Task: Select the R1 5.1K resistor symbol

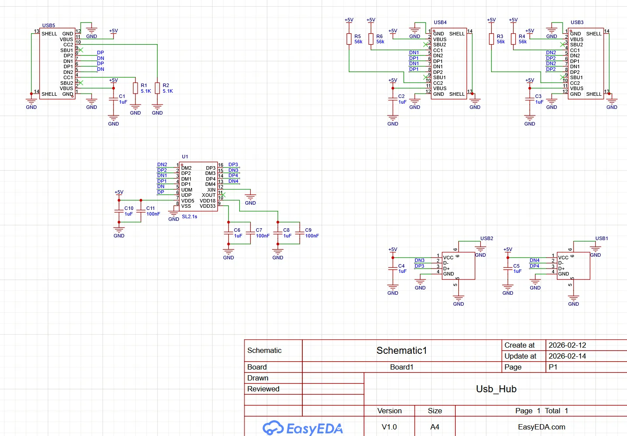Action: pos(135,88)
